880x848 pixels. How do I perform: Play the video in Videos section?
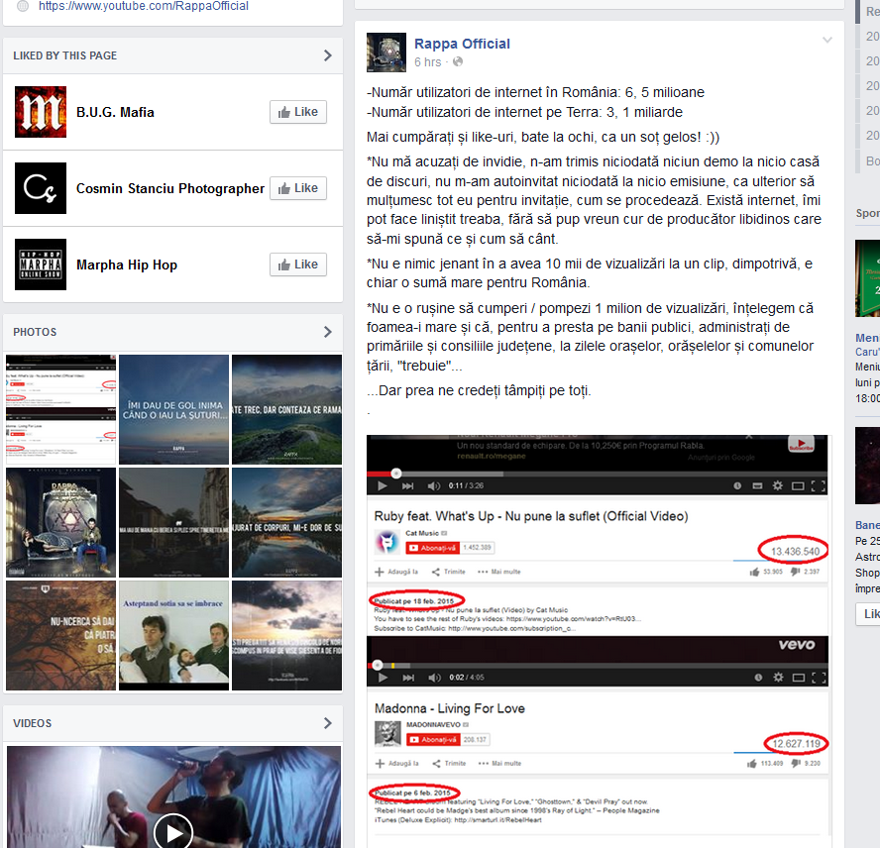(x=173, y=830)
